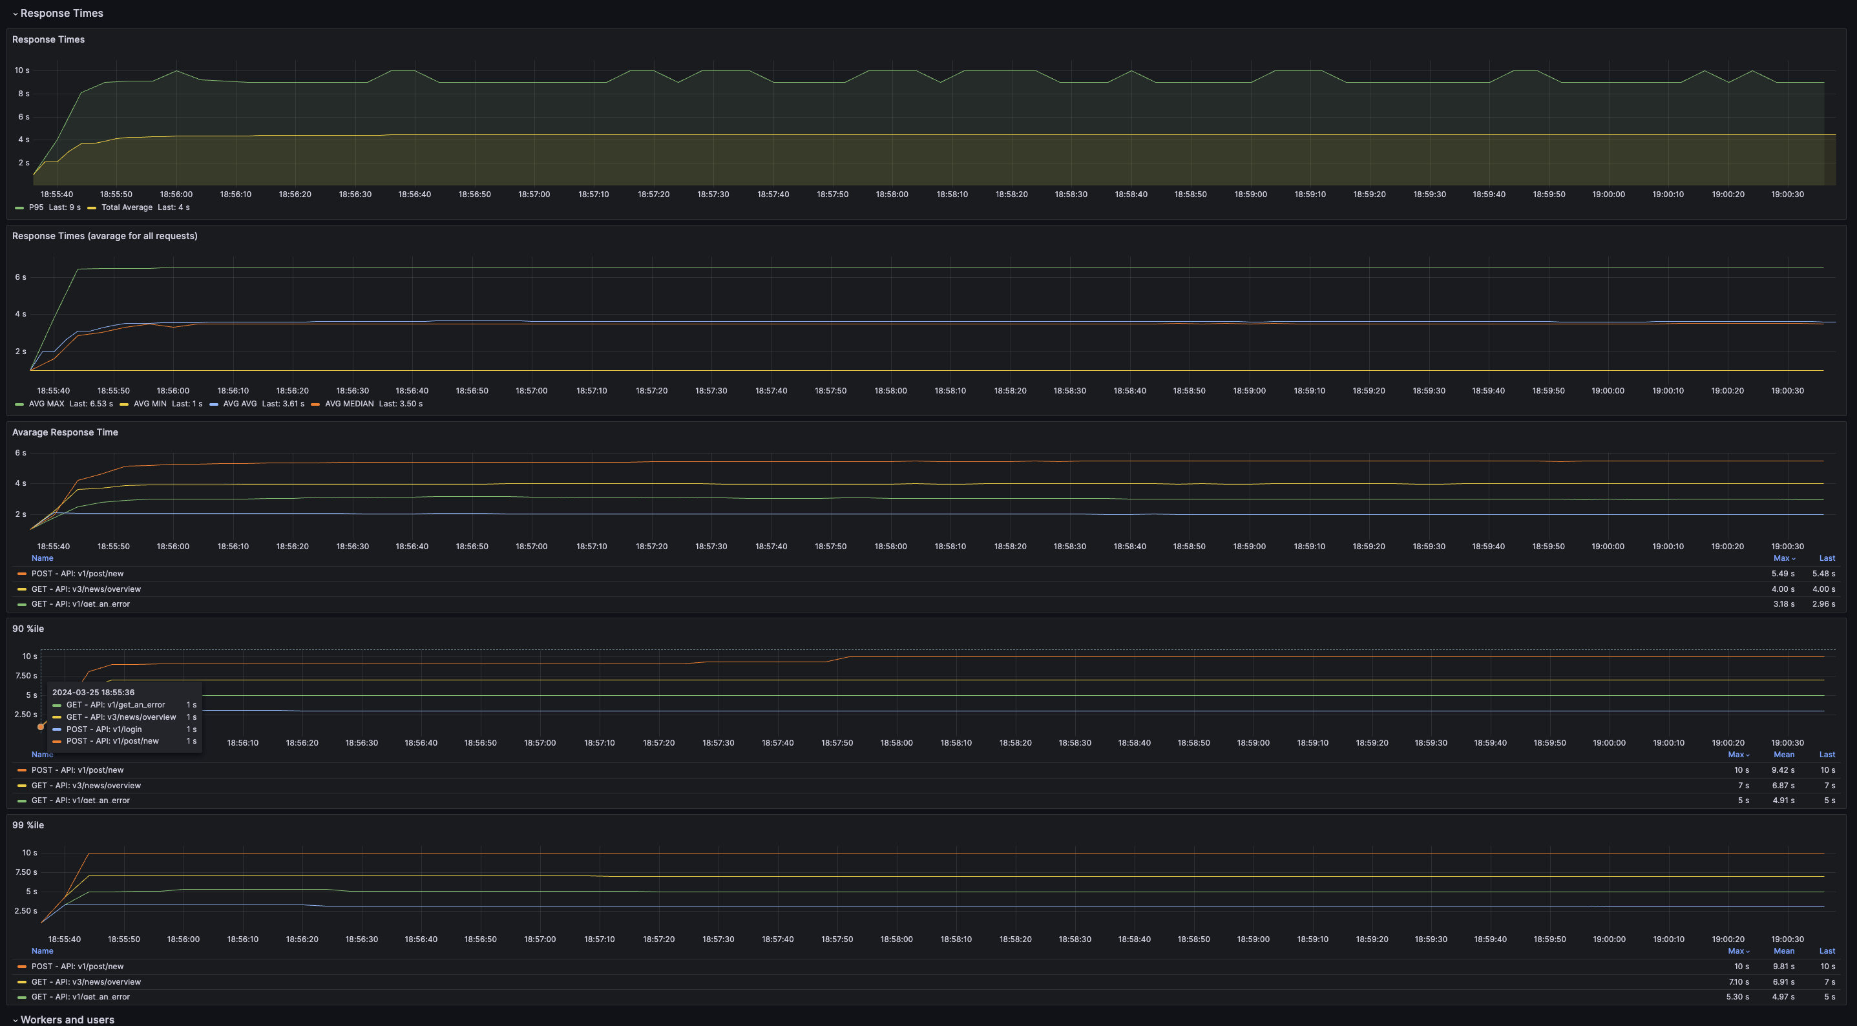Sort Avarage Response Time legend by Max
The image size is (1857, 1026).
pos(1782,558)
